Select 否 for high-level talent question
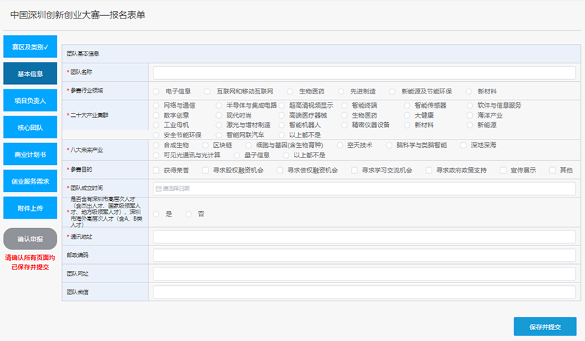Image resolution: width=585 pixels, height=341 pixels. (189, 214)
